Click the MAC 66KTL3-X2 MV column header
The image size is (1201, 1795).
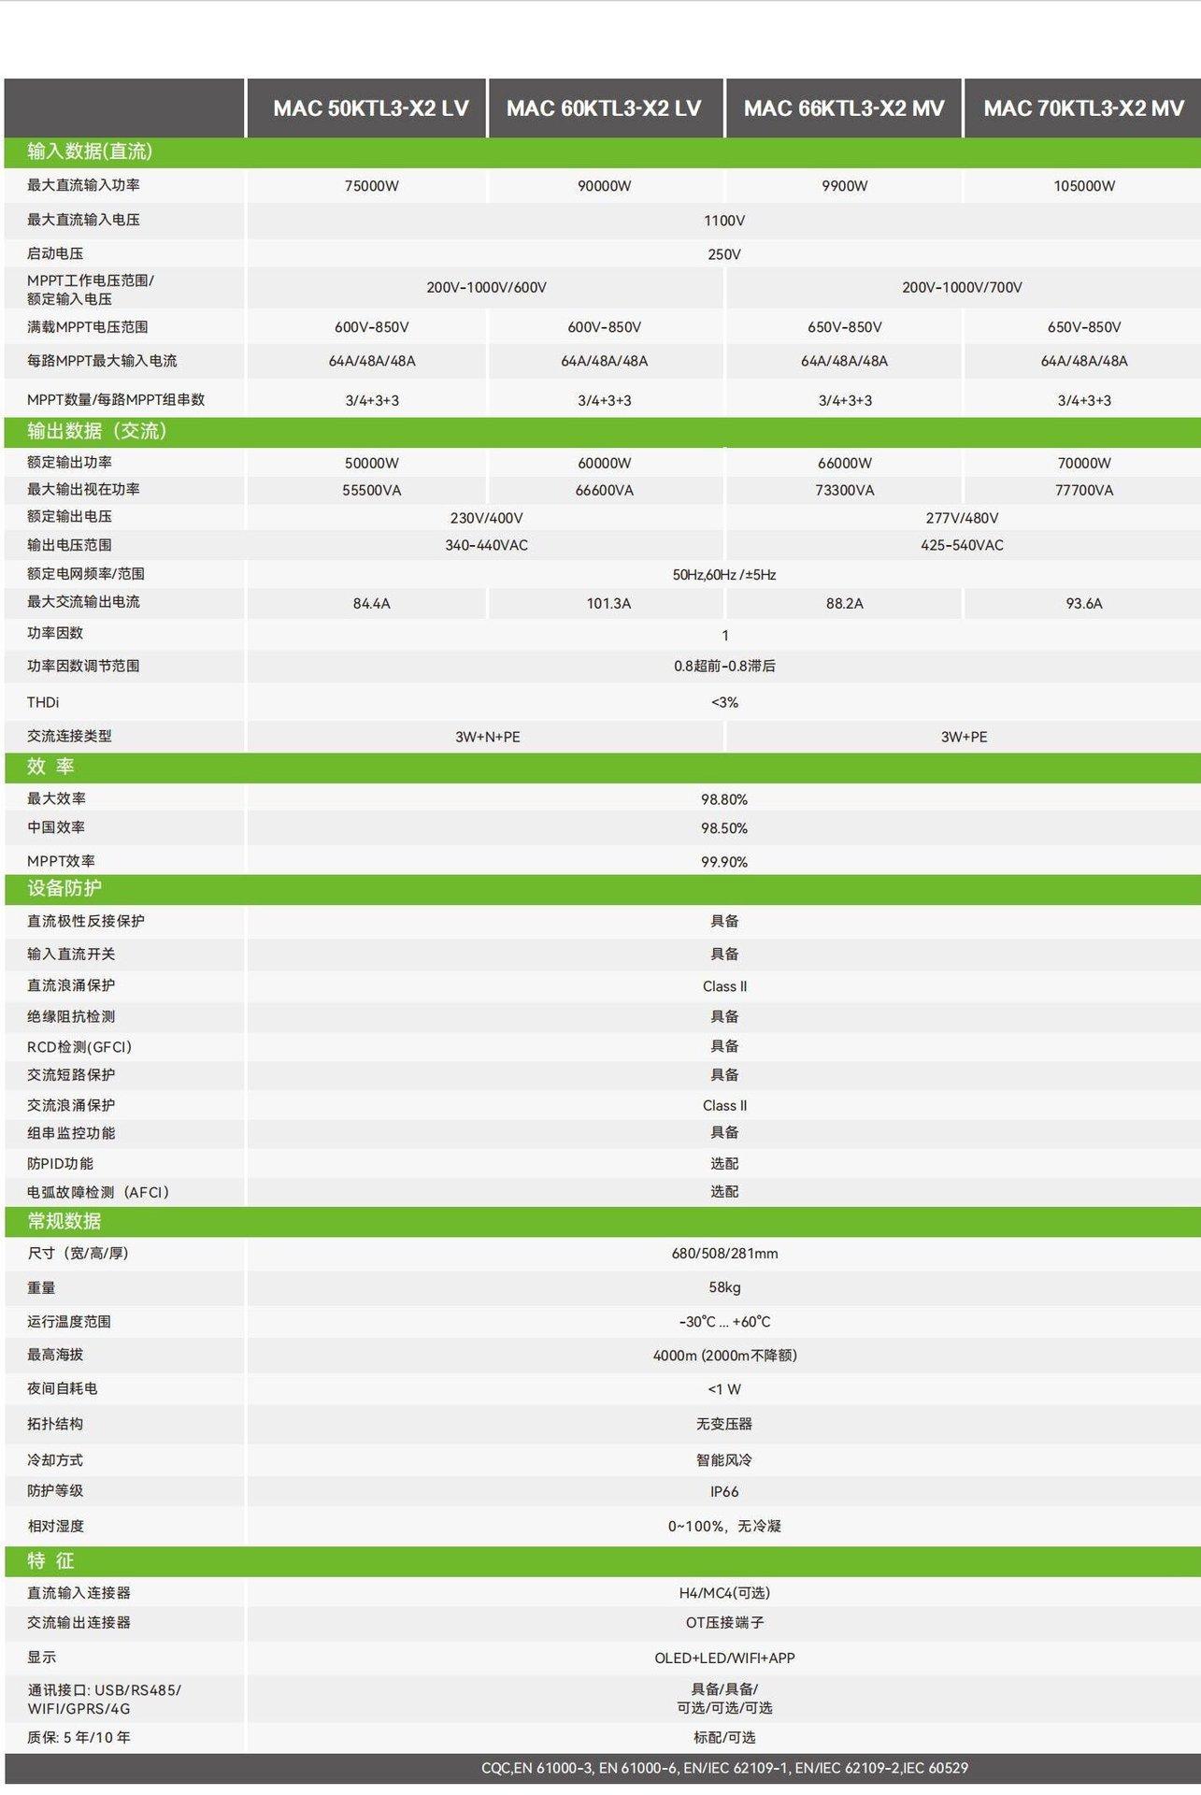pos(844,108)
